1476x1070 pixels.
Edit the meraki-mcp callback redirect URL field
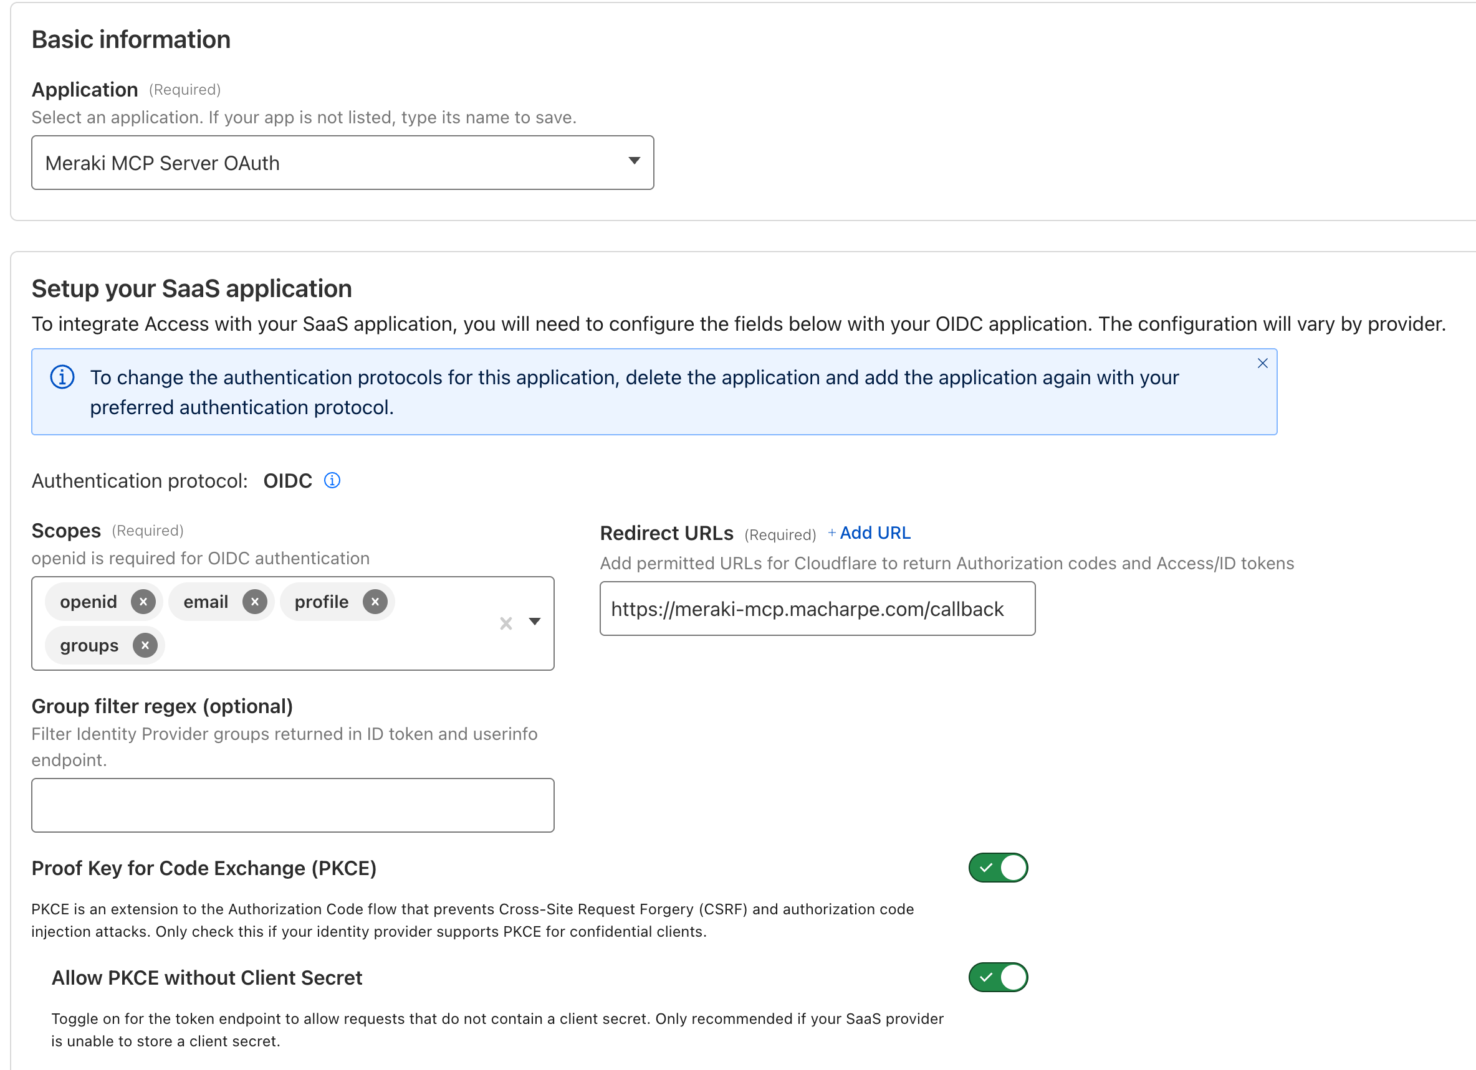817,609
